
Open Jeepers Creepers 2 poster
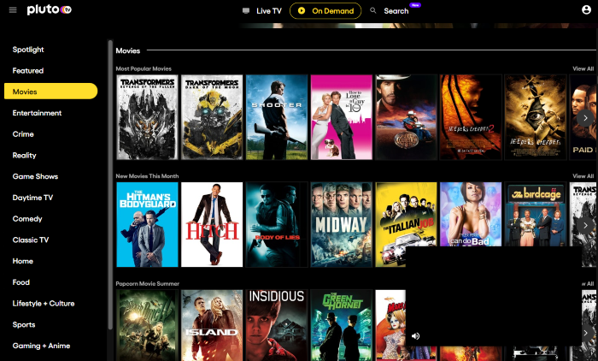pyautogui.click(x=471, y=117)
